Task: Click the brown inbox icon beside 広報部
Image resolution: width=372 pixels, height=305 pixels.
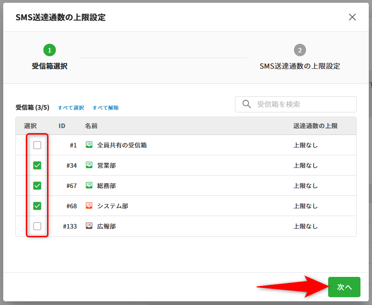Action: 89,226
